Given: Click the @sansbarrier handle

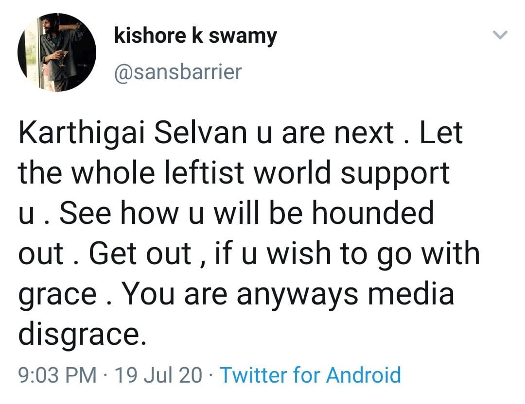Looking at the screenshot, I should (177, 72).
